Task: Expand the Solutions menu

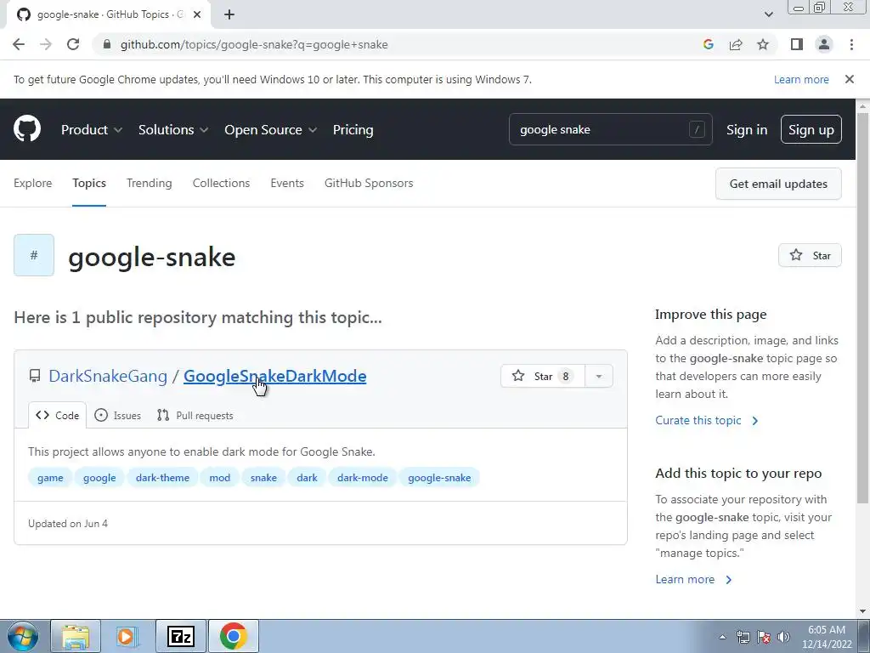Action: coord(173,129)
